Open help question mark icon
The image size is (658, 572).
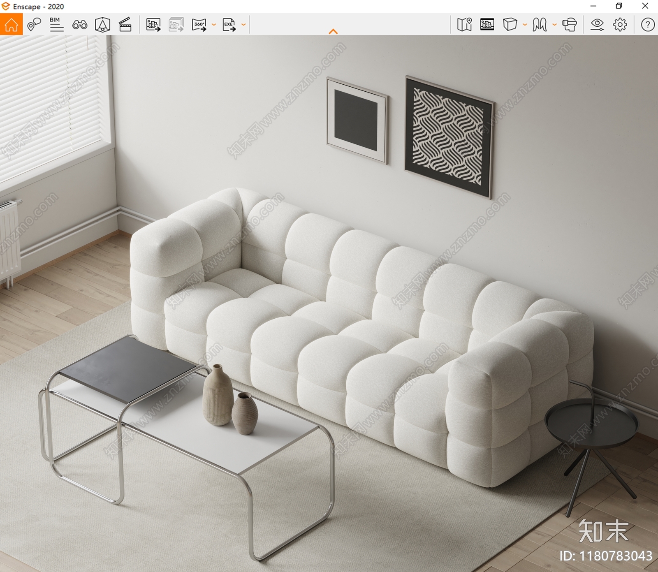point(648,25)
